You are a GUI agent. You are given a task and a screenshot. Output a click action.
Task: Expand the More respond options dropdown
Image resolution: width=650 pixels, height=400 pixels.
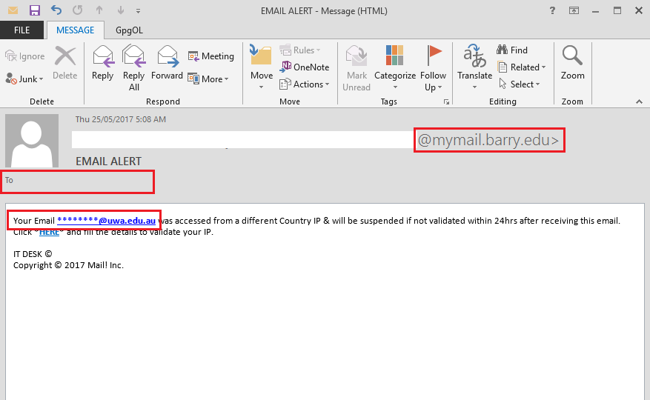point(208,79)
